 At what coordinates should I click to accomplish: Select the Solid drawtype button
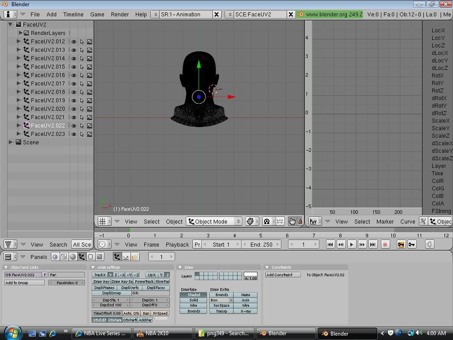(x=193, y=300)
